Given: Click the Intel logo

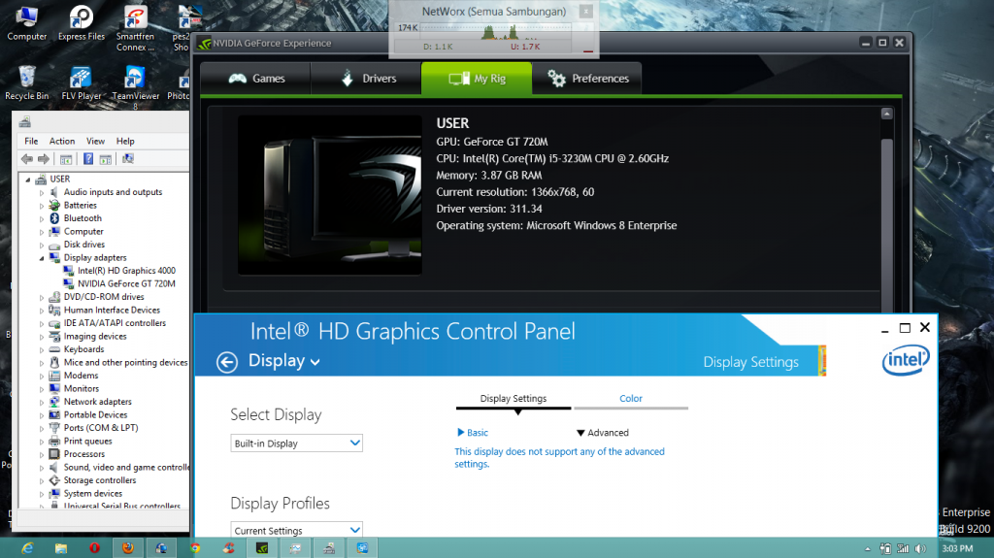Looking at the screenshot, I should coord(906,360).
